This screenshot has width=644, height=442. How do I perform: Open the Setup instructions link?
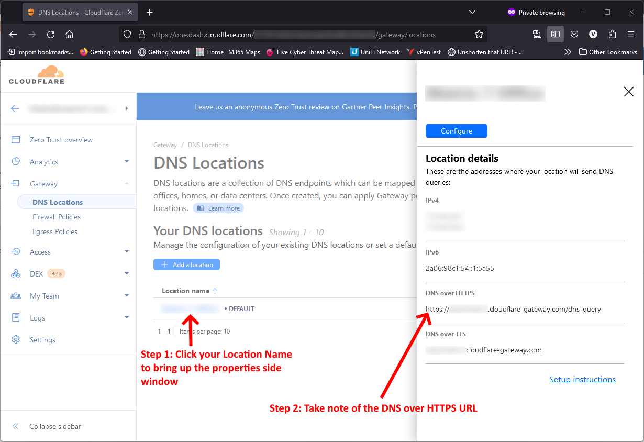582,379
